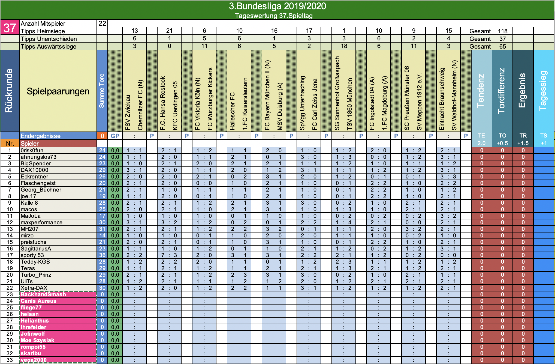
Task: Select the 'FC Würzburger Kickers' header
Action: (x=210, y=99)
